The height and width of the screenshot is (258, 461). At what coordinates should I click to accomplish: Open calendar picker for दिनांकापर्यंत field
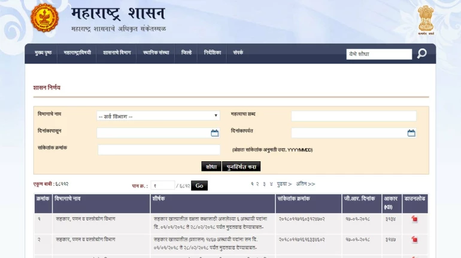coord(411,133)
